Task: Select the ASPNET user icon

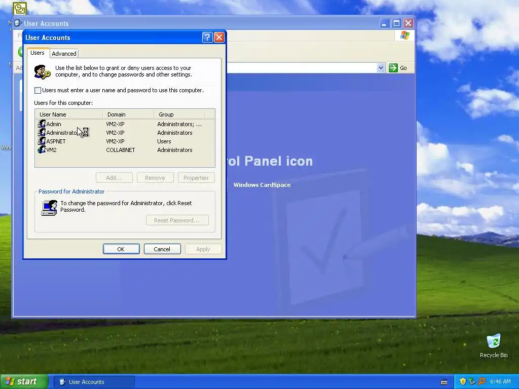Action: pos(42,141)
